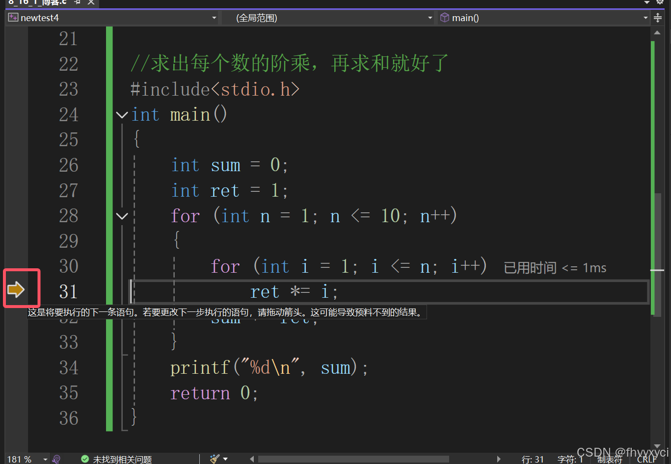Click the vertical scrollbar down arrow
Screen dimensions: 671x464
click(657, 446)
